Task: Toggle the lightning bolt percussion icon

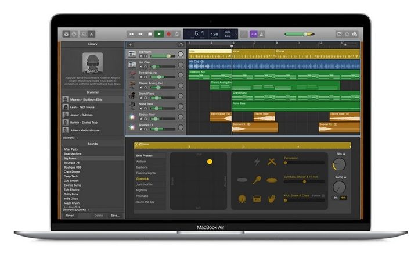Action: pos(257,162)
